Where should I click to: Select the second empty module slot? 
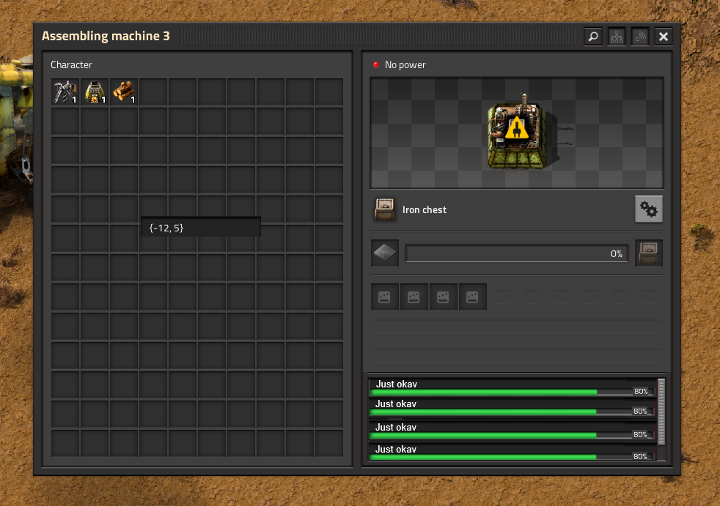[x=414, y=297]
